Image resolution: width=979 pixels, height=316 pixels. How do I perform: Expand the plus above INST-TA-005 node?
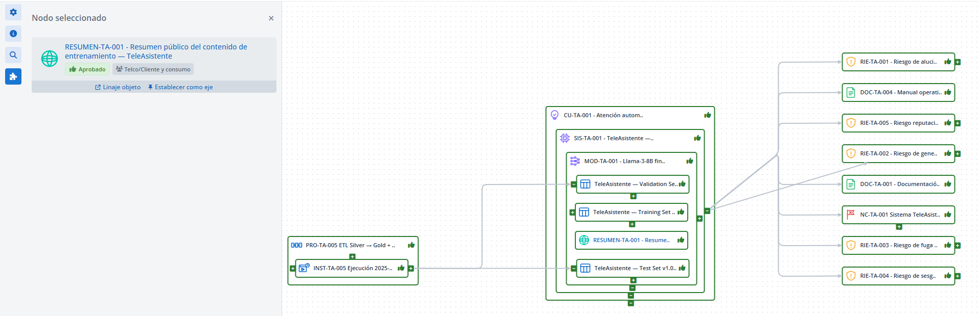click(x=352, y=257)
